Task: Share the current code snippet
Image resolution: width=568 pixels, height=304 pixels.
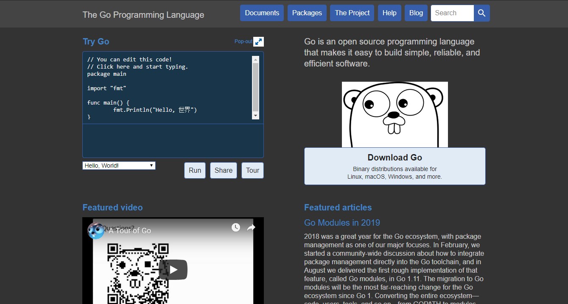Action: coord(223,170)
